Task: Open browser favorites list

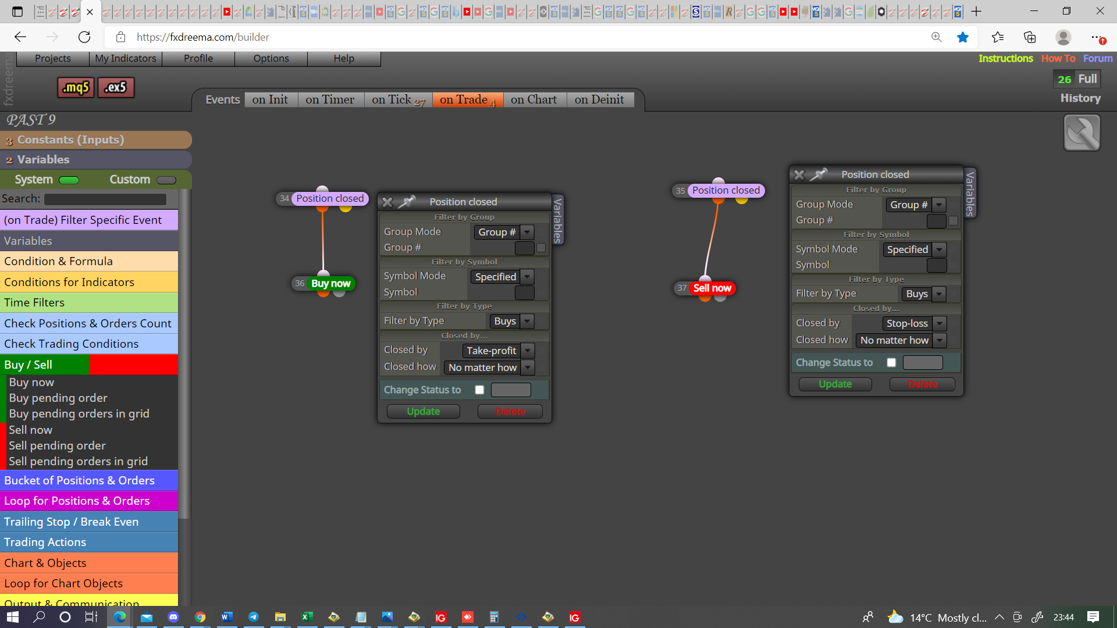Action: point(998,37)
